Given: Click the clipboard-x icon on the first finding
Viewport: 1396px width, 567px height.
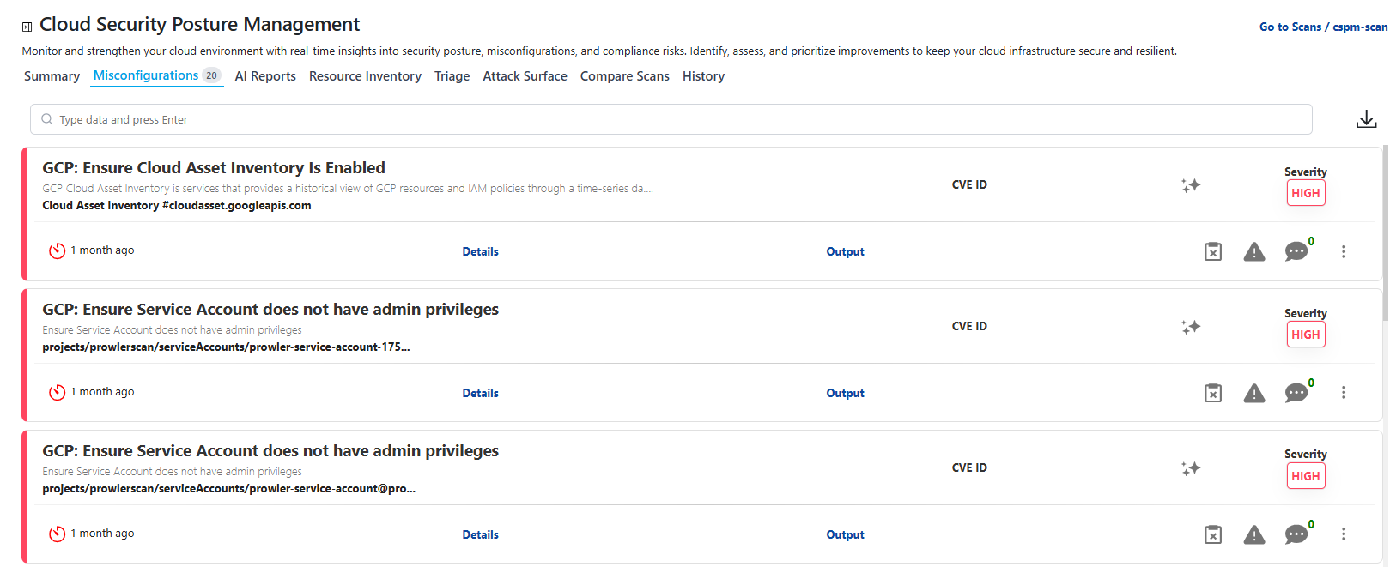Looking at the screenshot, I should click(x=1213, y=251).
